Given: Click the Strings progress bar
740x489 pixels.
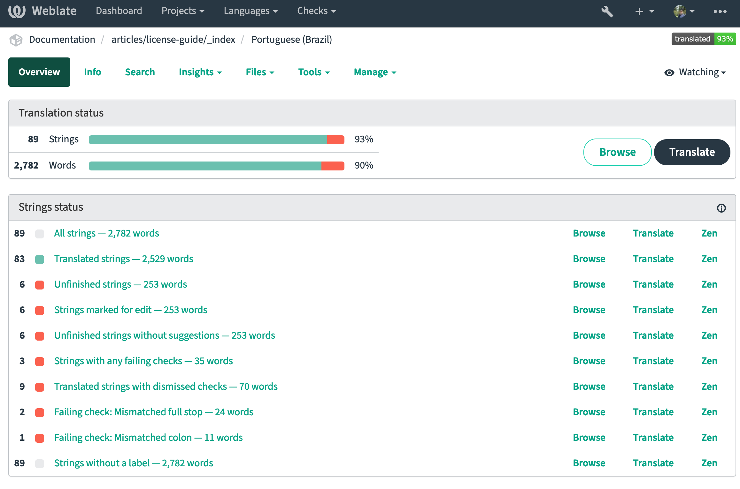Looking at the screenshot, I should [216, 140].
